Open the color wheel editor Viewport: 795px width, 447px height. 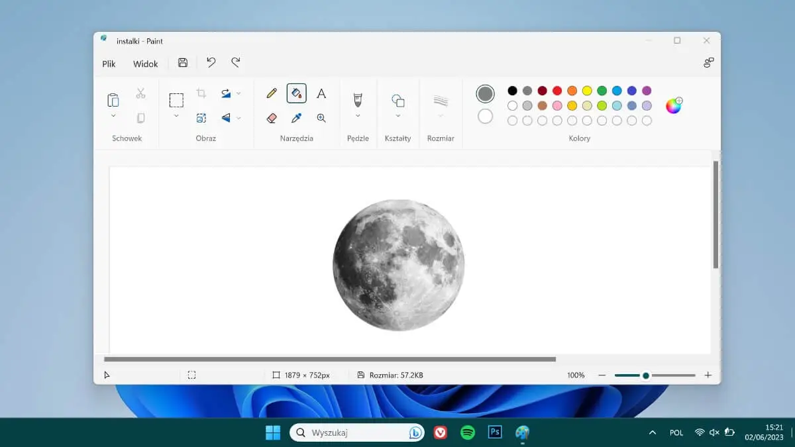[x=675, y=105]
